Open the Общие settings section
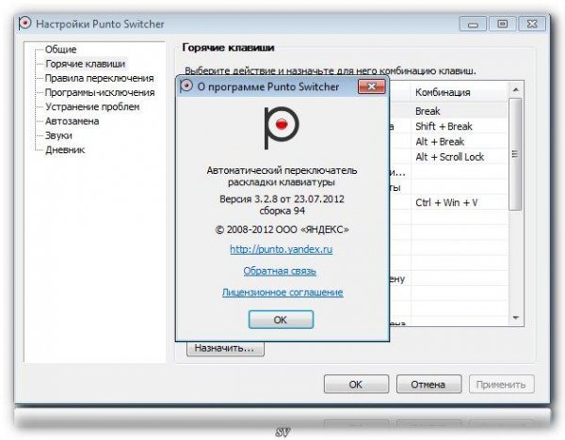565x440 pixels. tap(60, 49)
